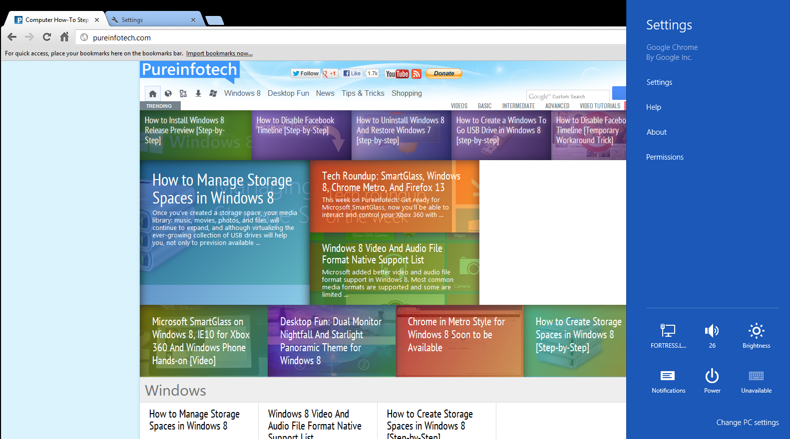Open a new browser tab
This screenshot has height=439, width=790.
(215, 20)
